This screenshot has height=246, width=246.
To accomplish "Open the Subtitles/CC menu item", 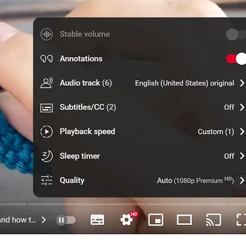I will (140, 107).
